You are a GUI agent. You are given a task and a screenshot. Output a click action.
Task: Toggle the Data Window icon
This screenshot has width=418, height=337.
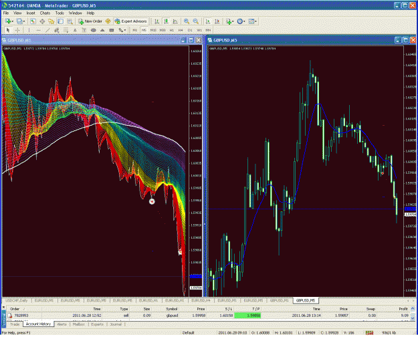pyautogui.click(x=42, y=21)
